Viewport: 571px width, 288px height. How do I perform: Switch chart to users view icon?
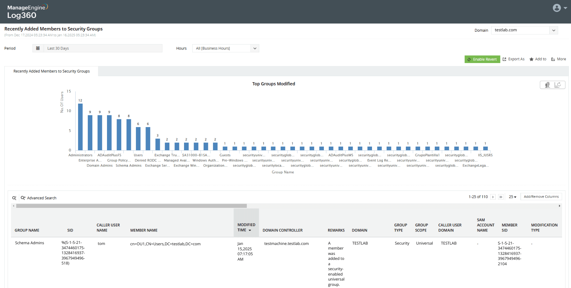547,85
